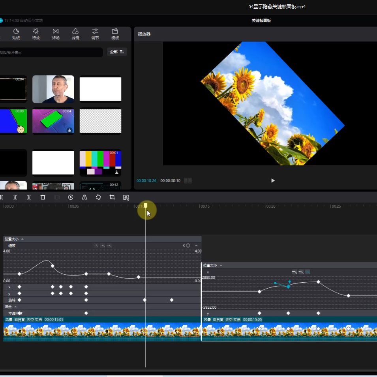Click the mirror flip icon in timeline toolbar
Image resolution: width=377 pixels, height=377 pixels.
pos(84,197)
